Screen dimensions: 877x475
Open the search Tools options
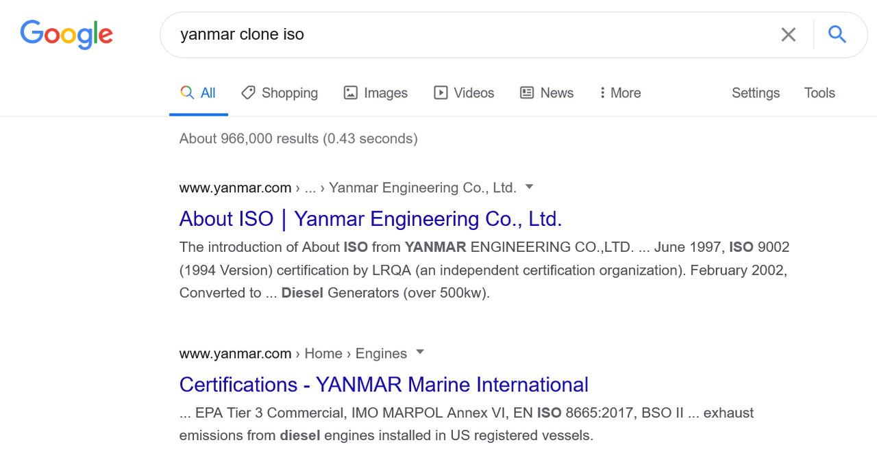819,93
